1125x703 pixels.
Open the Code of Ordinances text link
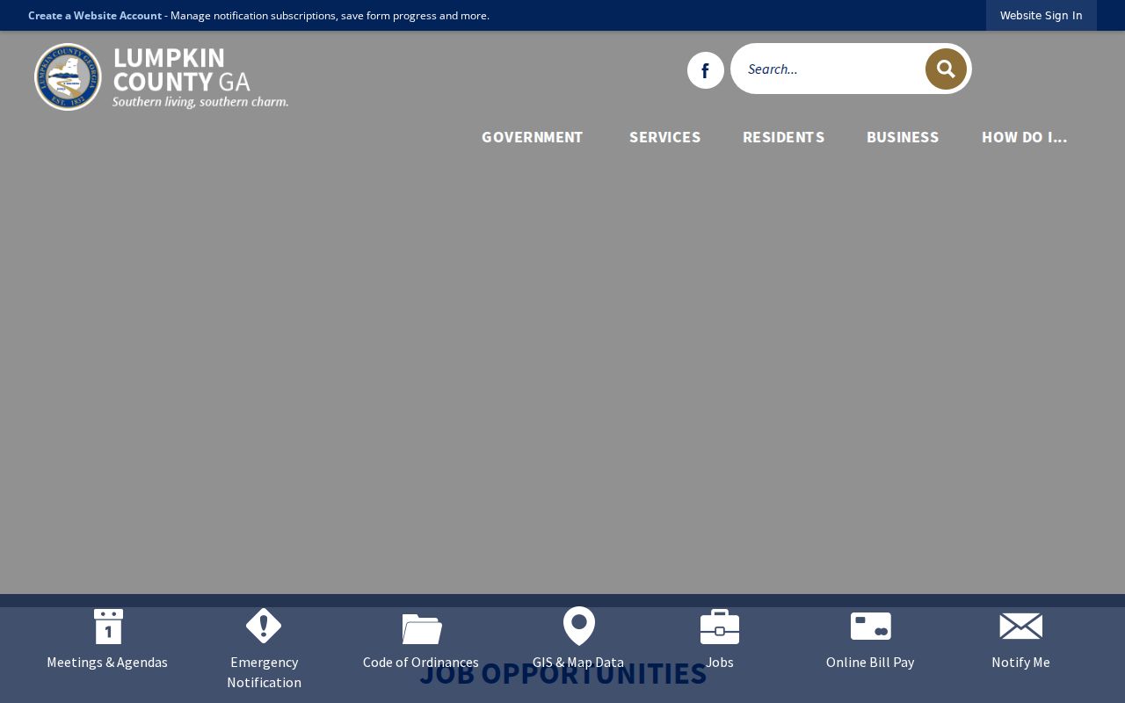[421, 663]
